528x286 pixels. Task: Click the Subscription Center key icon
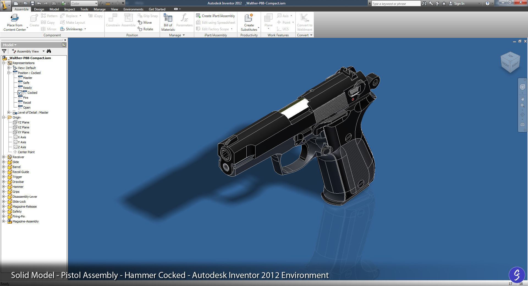point(431,3)
